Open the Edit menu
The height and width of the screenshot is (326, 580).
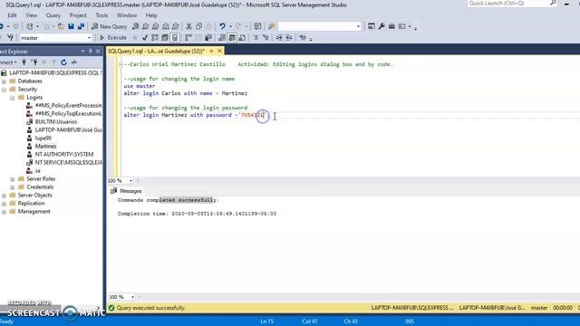pos(12,15)
